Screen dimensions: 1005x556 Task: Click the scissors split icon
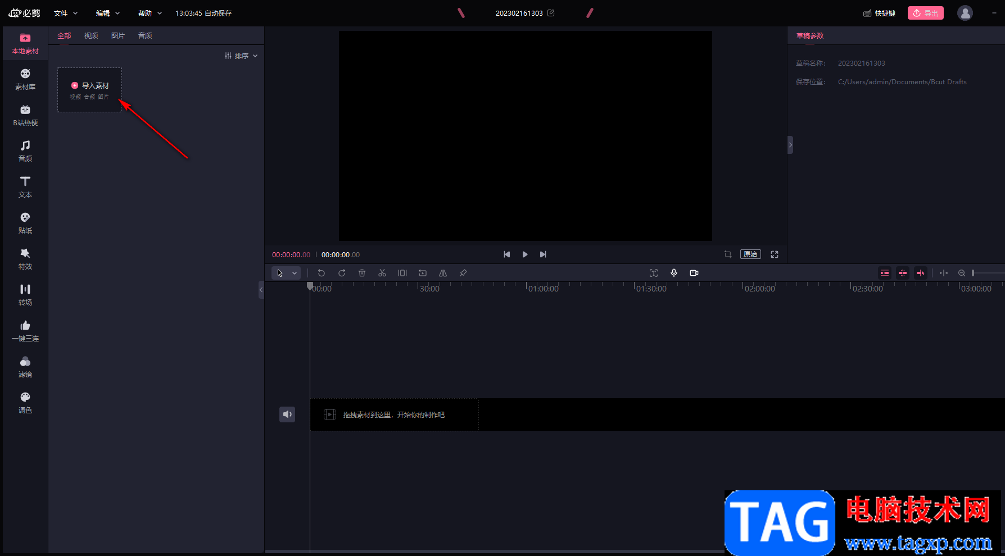click(382, 273)
